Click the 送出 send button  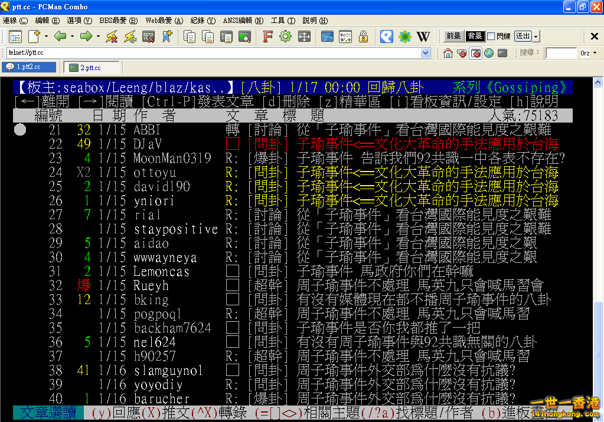tap(523, 37)
